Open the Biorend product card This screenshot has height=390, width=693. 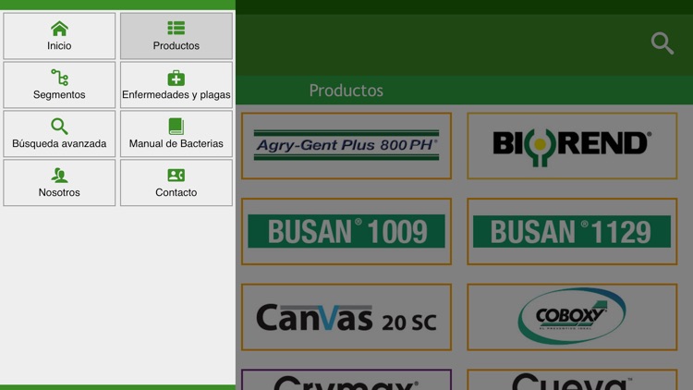click(572, 146)
